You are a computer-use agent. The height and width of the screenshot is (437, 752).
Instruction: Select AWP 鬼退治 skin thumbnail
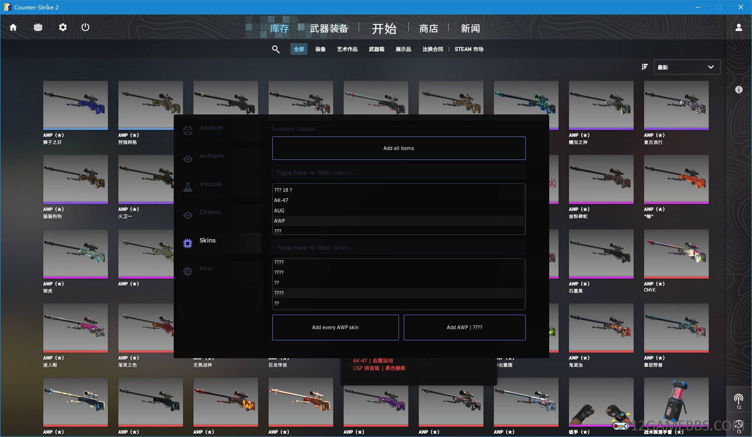click(601, 328)
